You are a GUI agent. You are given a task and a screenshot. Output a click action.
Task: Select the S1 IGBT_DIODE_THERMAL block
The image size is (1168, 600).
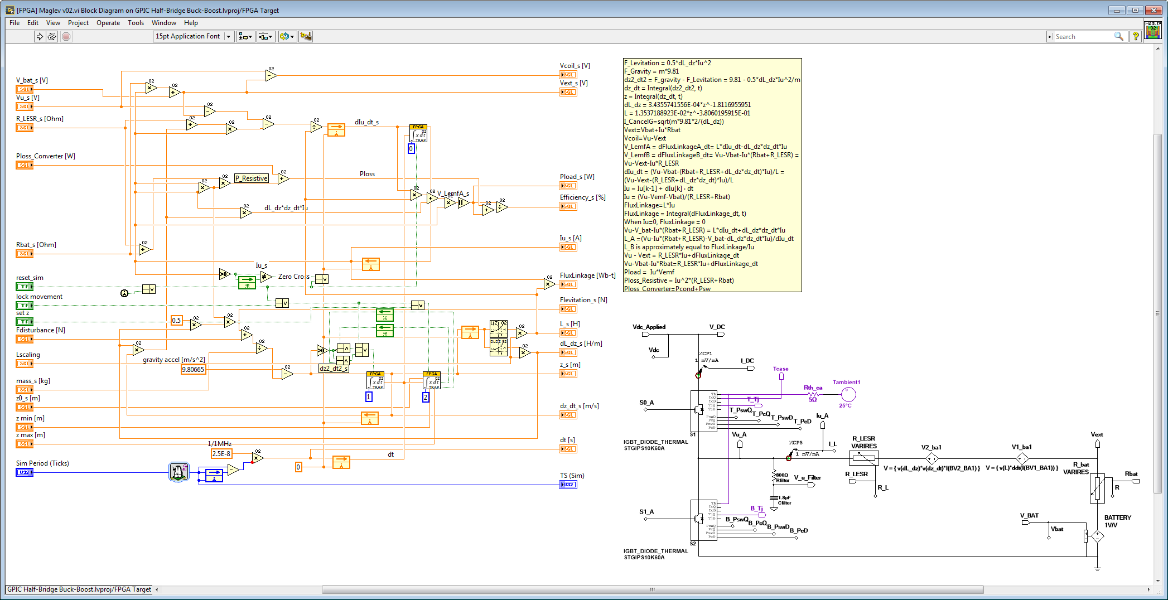pos(704,412)
